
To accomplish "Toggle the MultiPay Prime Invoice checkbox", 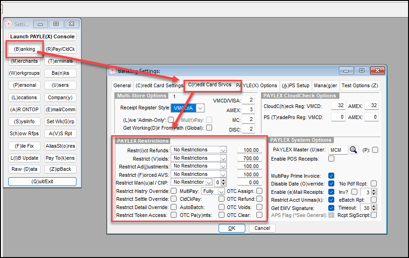I will [331, 176].
